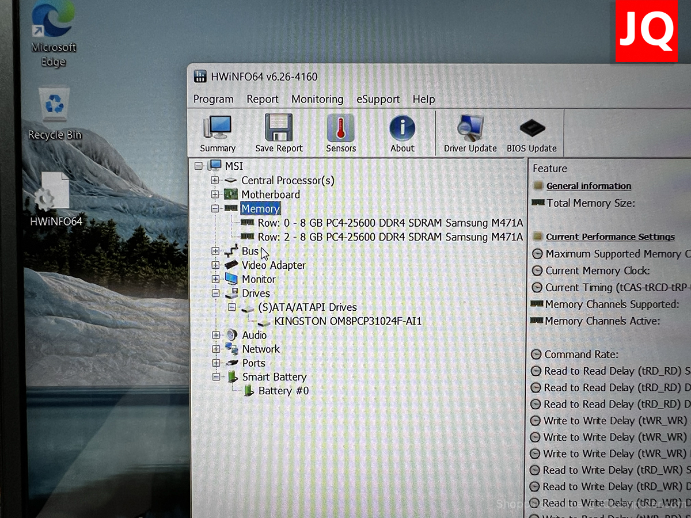This screenshot has width=691, height=518.
Task: Click the Battery #0 icon
Action: tap(249, 391)
